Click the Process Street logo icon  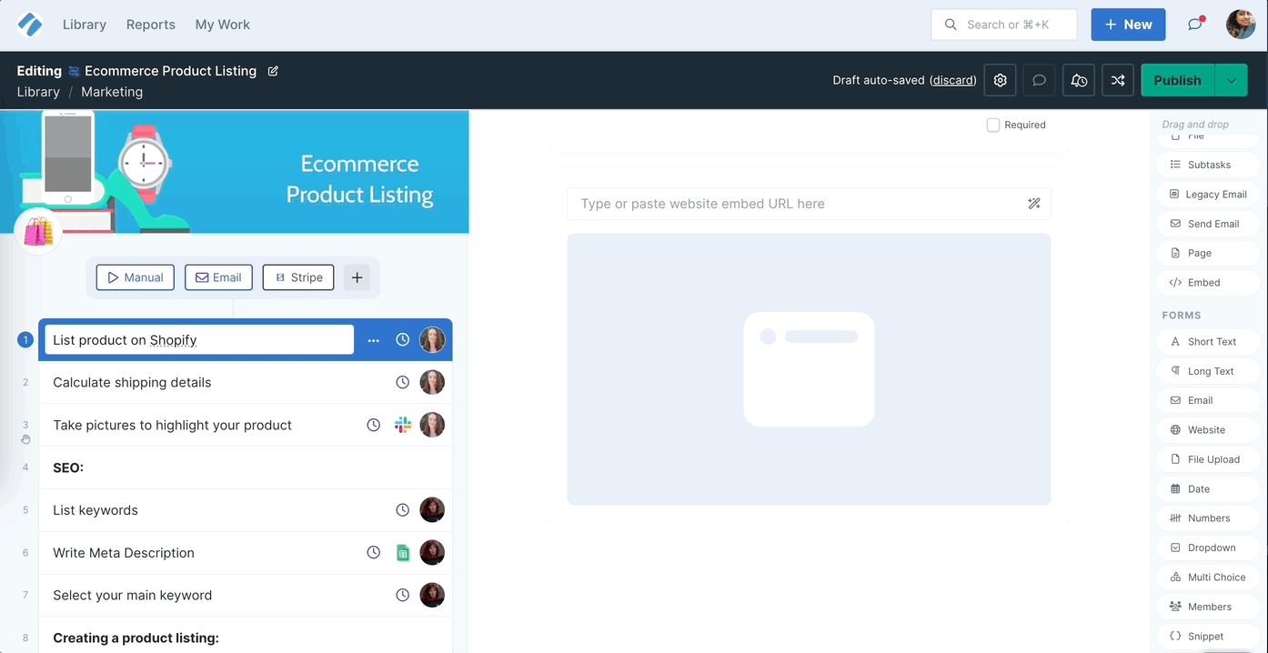tap(30, 25)
